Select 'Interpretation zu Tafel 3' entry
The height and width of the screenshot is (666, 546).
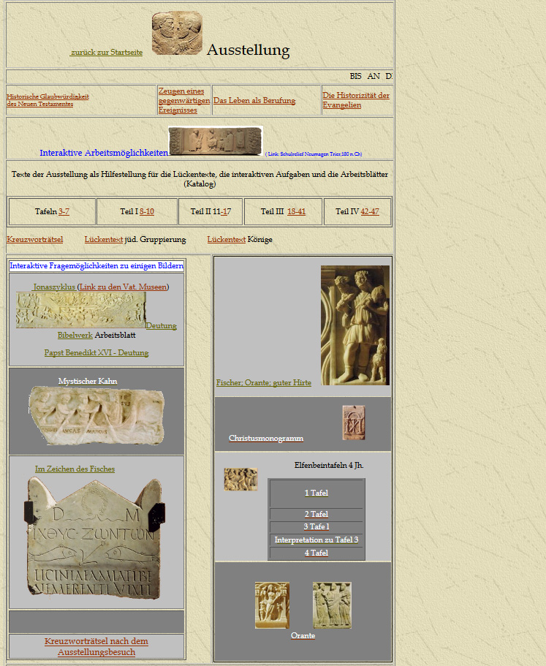(x=316, y=540)
